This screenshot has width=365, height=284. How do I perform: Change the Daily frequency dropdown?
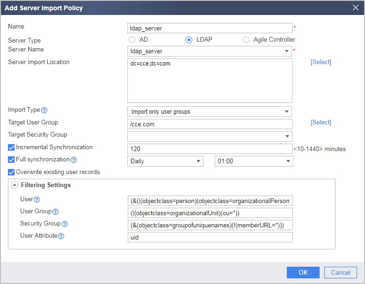pyautogui.click(x=165, y=161)
